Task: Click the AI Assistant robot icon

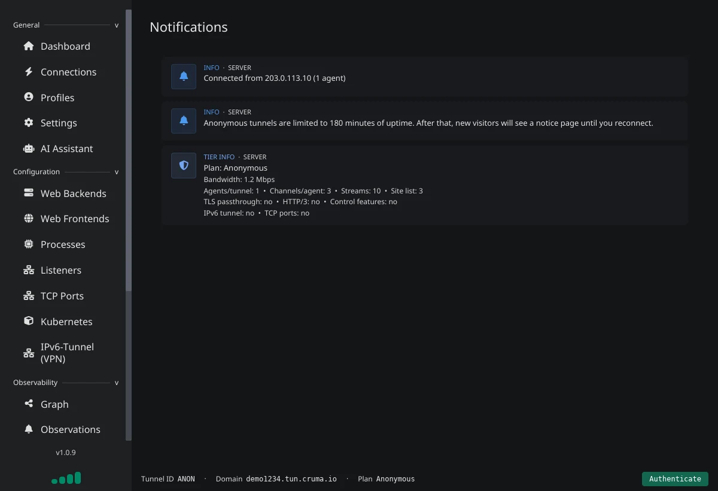Action: click(x=28, y=148)
